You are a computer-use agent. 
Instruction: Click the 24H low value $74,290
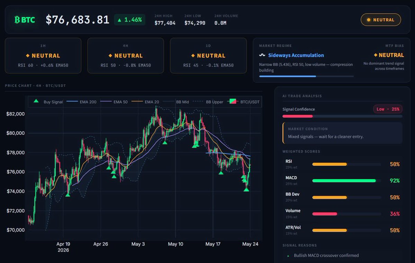(195, 23)
